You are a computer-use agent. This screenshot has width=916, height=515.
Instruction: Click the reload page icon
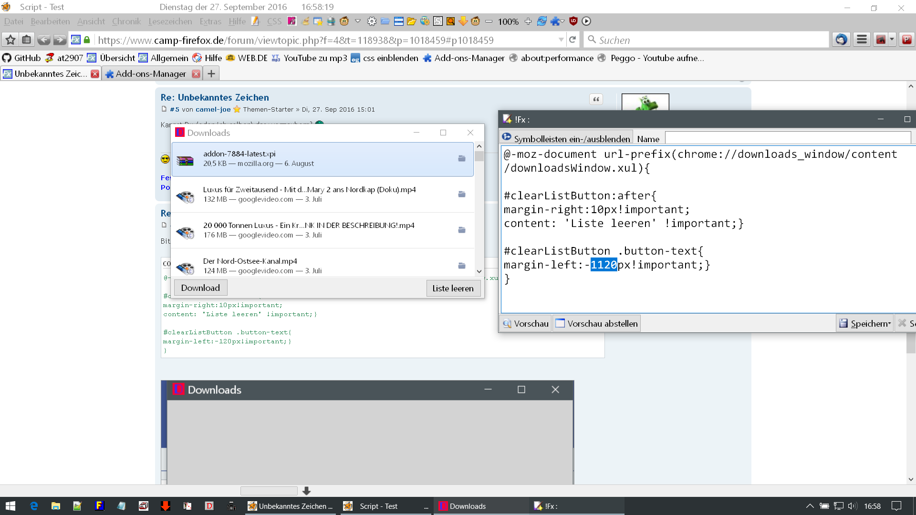tap(572, 40)
